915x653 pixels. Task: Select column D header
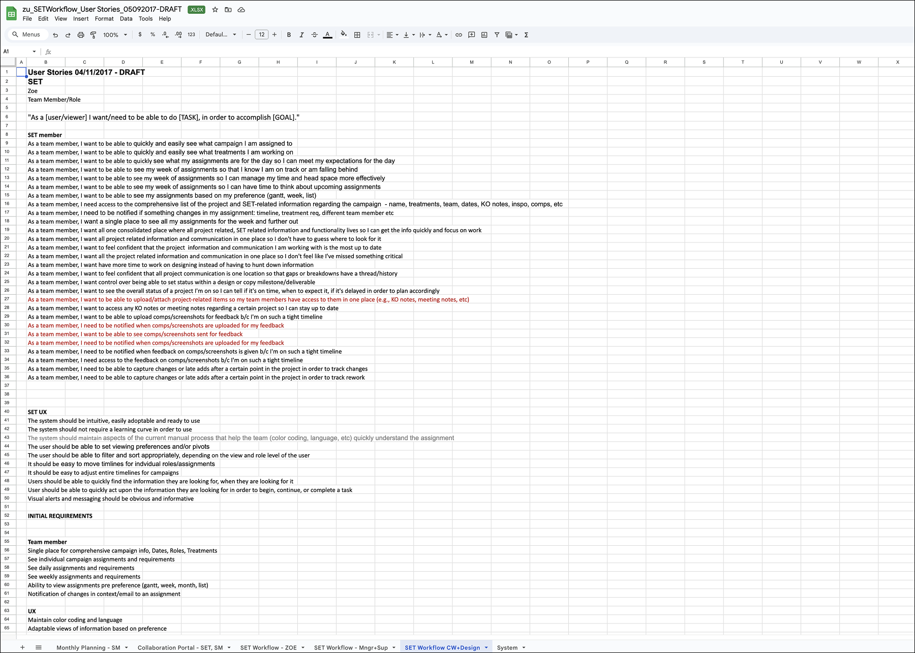(x=123, y=62)
